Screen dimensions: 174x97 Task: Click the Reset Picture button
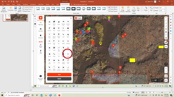(27, 11)
